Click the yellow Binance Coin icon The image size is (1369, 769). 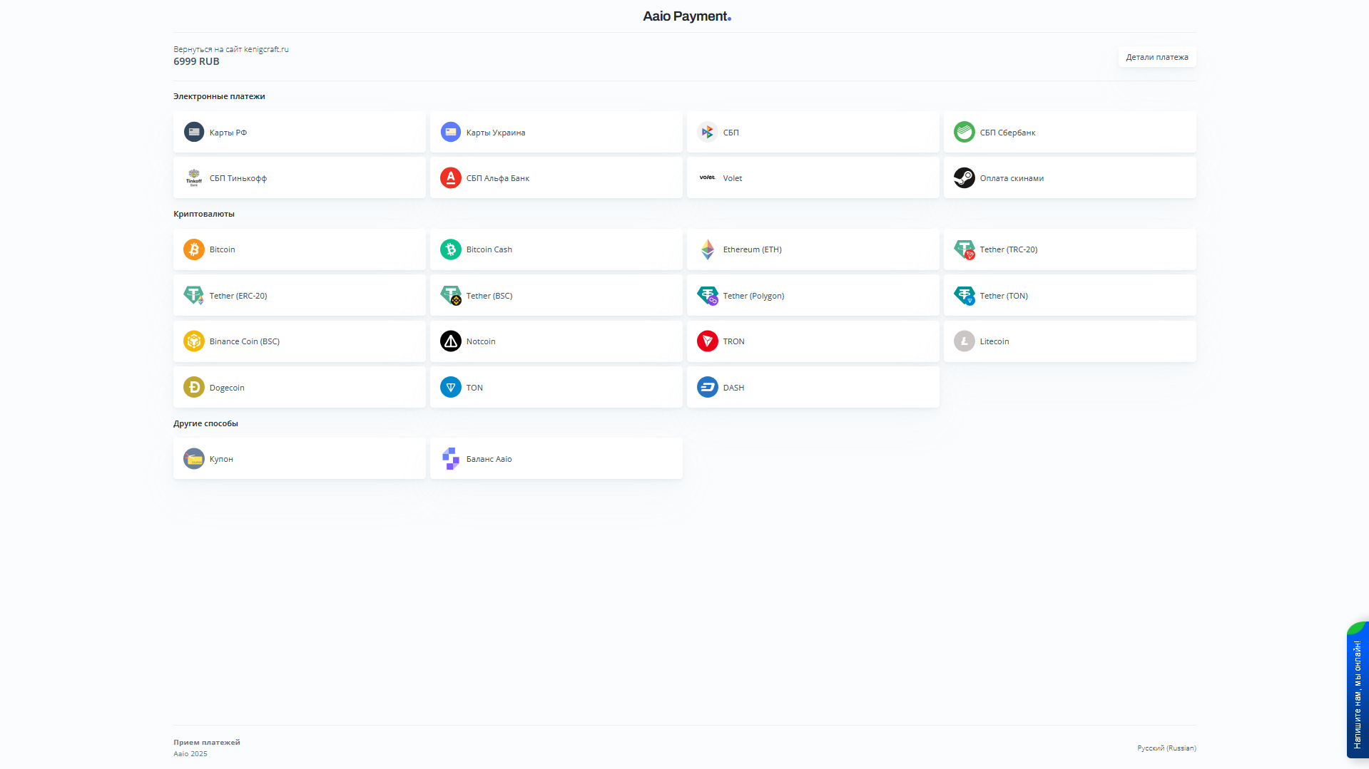click(x=194, y=341)
